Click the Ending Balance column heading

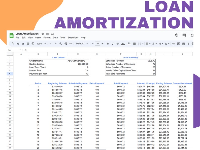coord(164,83)
